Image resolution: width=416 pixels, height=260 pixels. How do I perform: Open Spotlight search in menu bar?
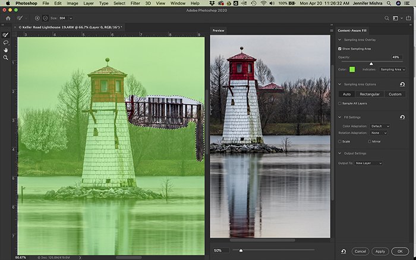[389, 3]
